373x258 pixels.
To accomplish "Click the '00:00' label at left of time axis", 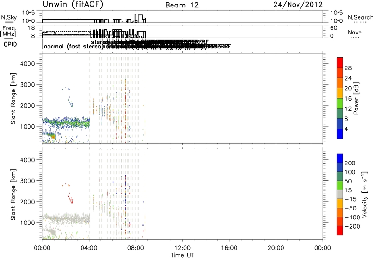I will 42,248.
